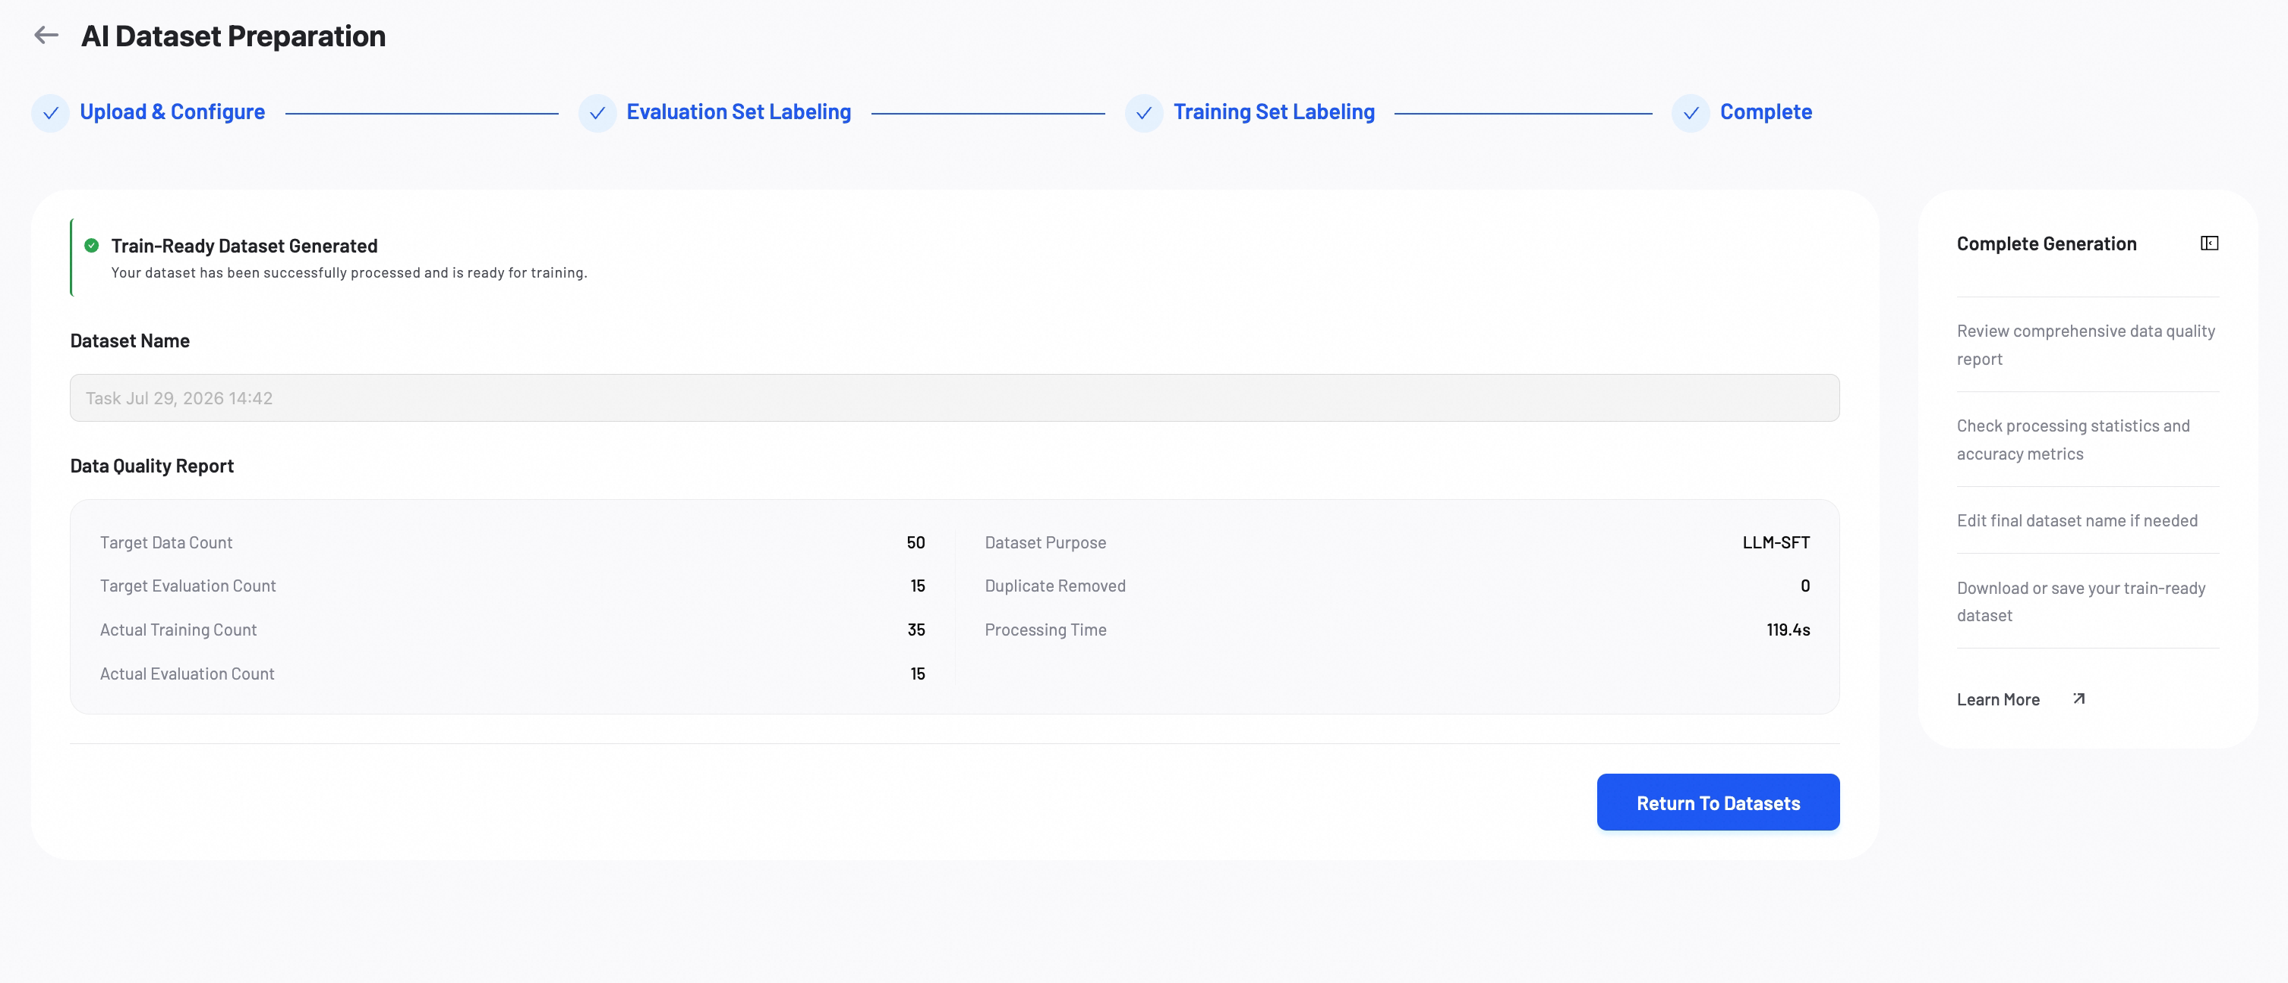This screenshot has width=2288, height=983.
Task: Click Download or save your train-ready dataset
Action: [2081, 601]
